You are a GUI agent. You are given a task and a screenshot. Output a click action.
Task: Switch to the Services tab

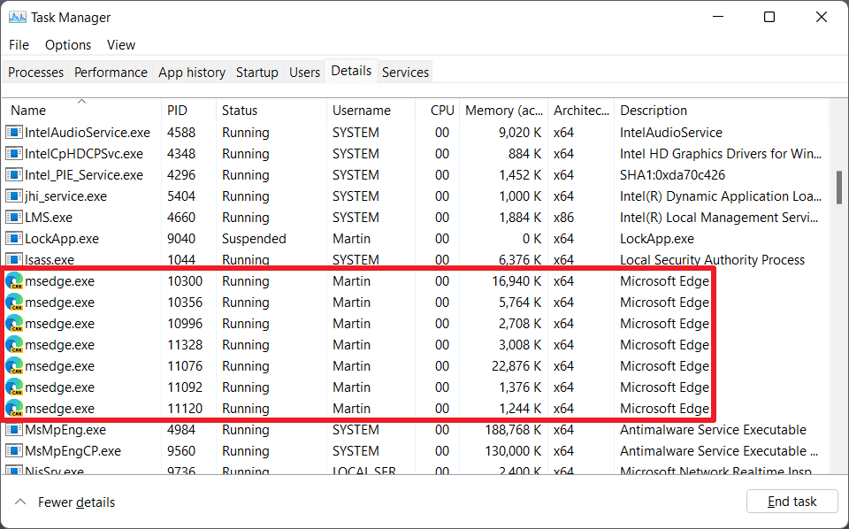tap(405, 72)
